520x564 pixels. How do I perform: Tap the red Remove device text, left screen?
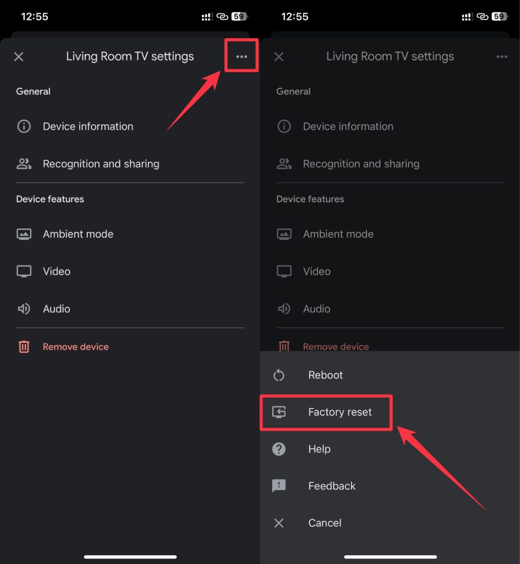(76, 347)
